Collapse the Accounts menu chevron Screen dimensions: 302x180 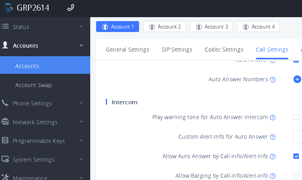pyautogui.click(x=81, y=45)
